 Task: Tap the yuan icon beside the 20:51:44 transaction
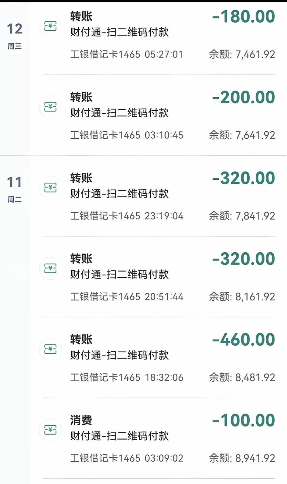[50, 268]
